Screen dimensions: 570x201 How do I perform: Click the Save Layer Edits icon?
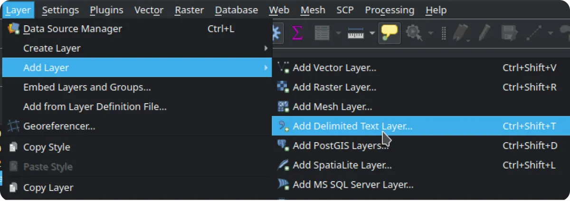tap(510, 33)
